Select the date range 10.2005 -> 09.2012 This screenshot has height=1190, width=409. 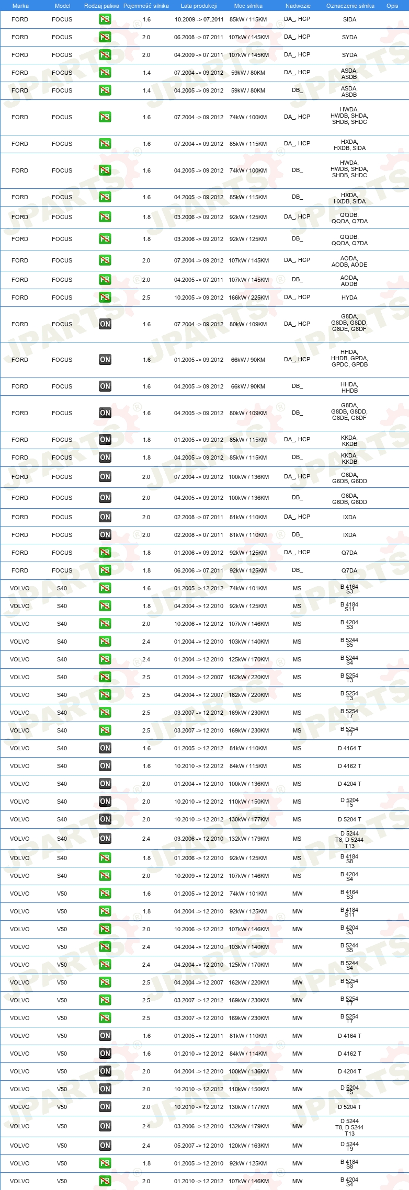pos(199,297)
